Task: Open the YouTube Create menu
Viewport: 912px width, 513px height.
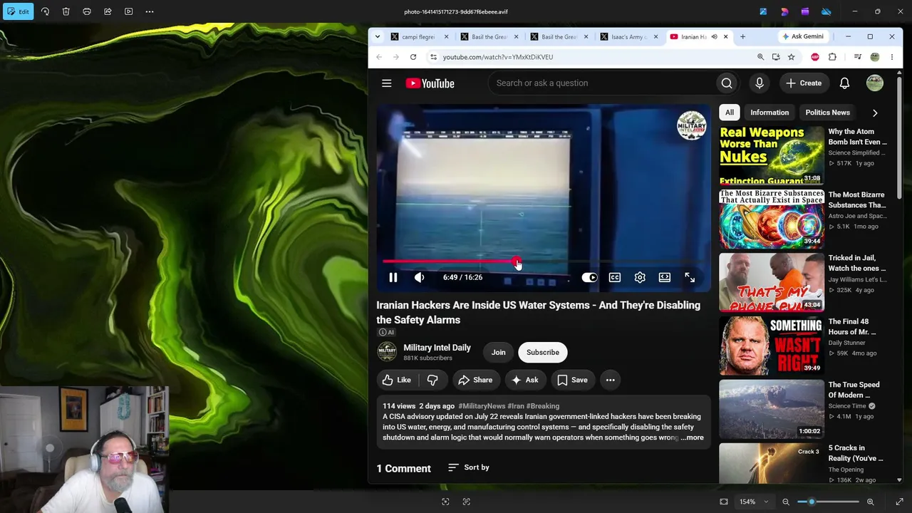Action: [x=804, y=83]
